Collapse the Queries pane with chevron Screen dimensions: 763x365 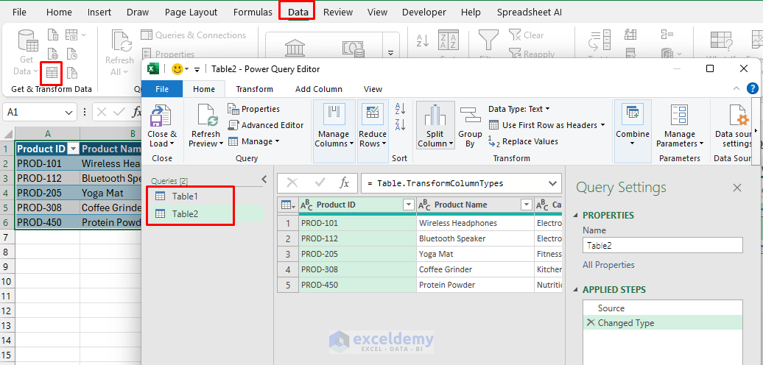pyautogui.click(x=264, y=180)
